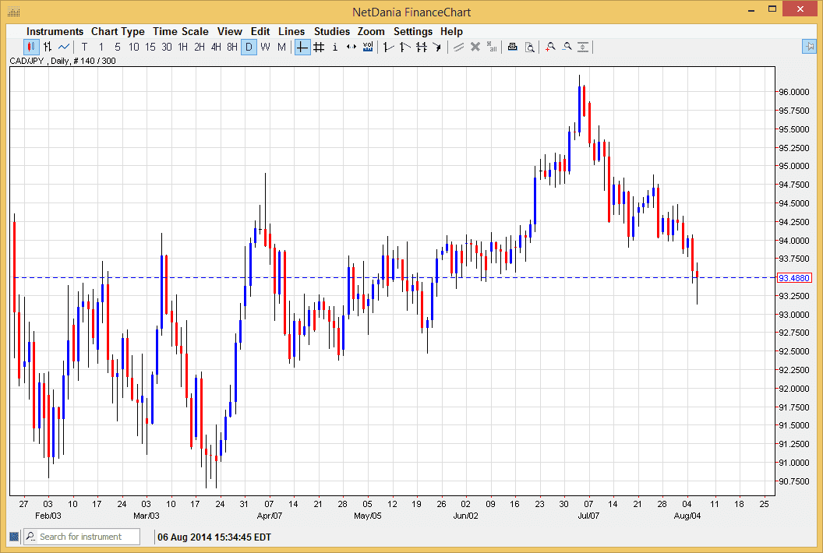Screen dimensions: 823x553
Task: Select the trendline drawing tool
Action: pyautogui.click(x=387, y=47)
